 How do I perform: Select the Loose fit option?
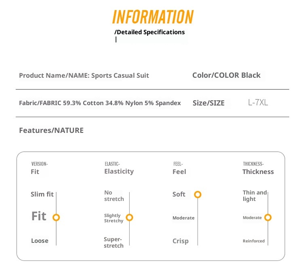click(x=40, y=241)
